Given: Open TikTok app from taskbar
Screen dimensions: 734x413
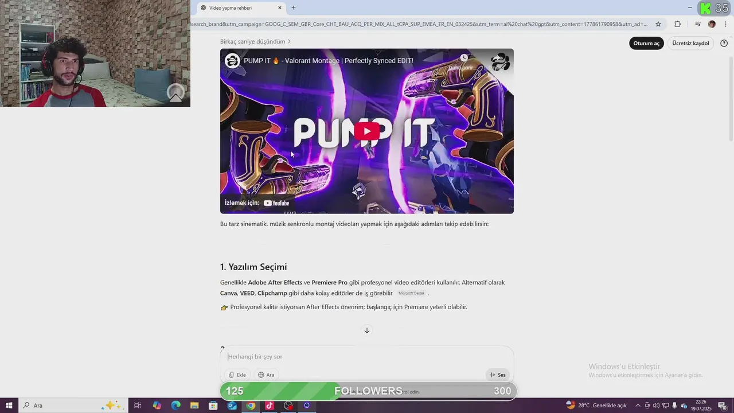Looking at the screenshot, I should click(x=269, y=406).
